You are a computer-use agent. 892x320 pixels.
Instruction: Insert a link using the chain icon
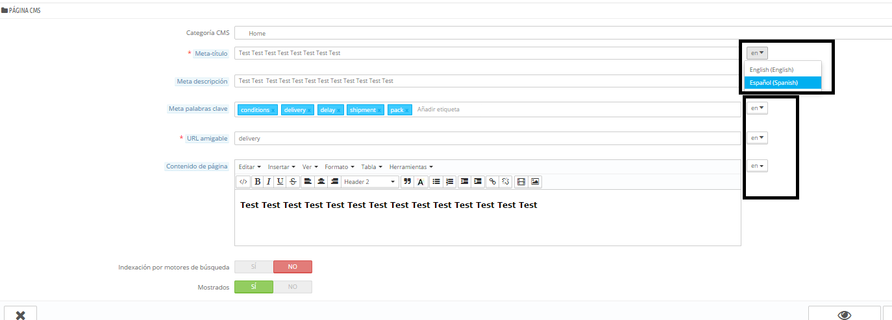click(x=493, y=182)
